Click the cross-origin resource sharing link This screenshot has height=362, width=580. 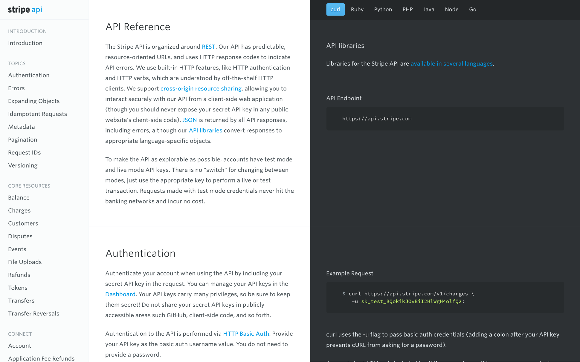click(201, 88)
